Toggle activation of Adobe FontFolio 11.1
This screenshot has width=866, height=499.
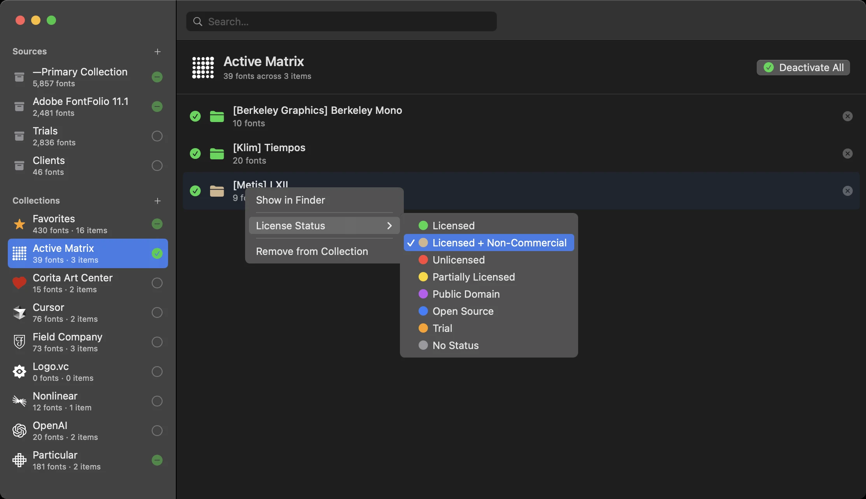tap(157, 106)
